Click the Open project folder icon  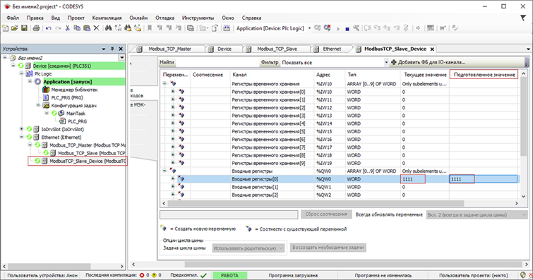pyautogui.click(x=14, y=28)
